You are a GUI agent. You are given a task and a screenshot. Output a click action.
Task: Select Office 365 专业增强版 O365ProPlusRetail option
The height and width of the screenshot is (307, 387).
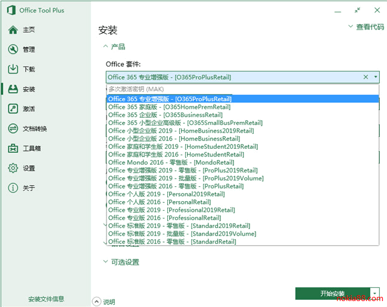pyautogui.click(x=243, y=99)
